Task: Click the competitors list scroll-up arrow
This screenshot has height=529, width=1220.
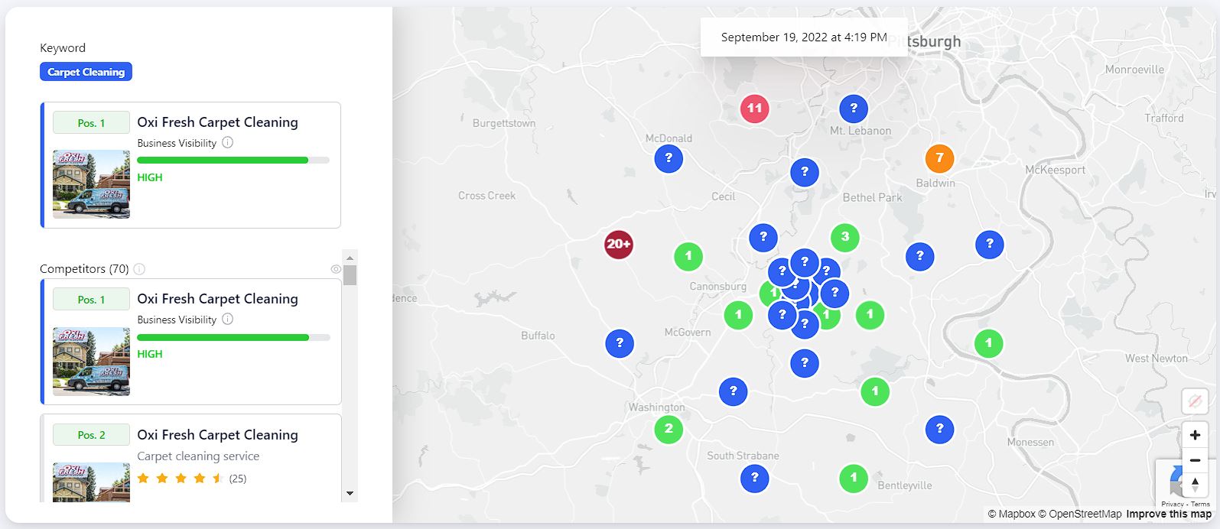Action: (x=350, y=257)
